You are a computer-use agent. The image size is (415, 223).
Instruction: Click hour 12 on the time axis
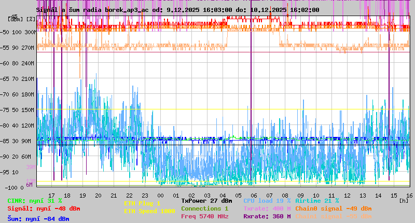(348, 196)
